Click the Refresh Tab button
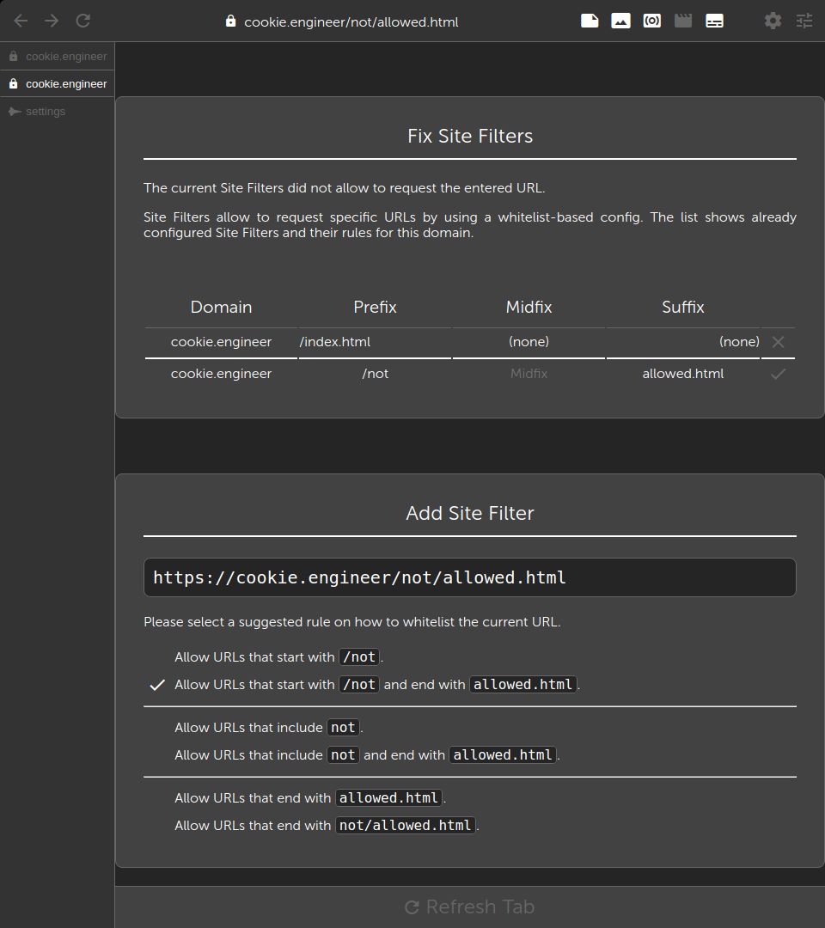This screenshot has width=825, height=928. [470, 907]
